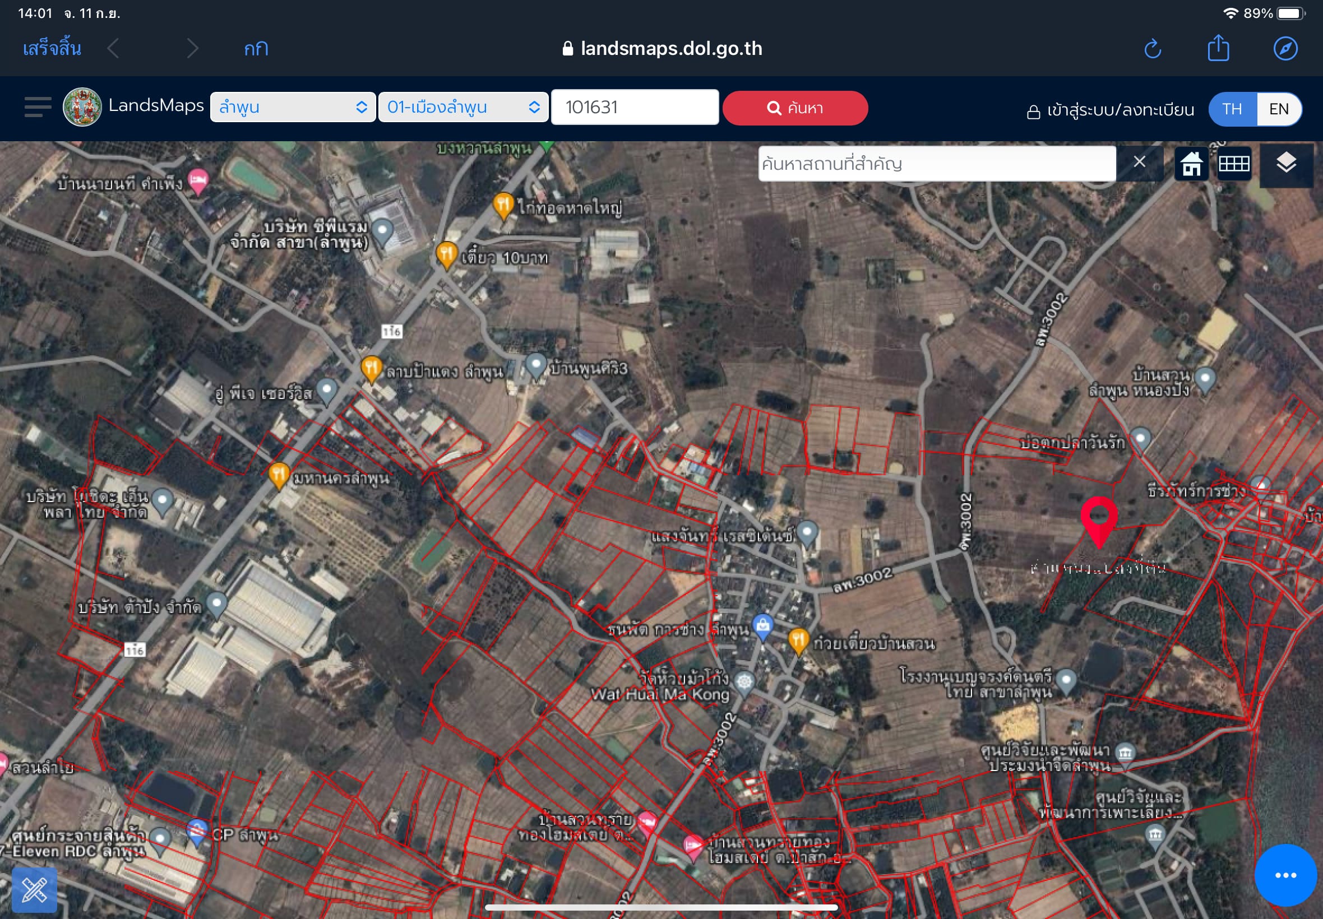Image resolution: width=1323 pixels, height=919 pixels.
Task: Tap the ก๋วยเตี๋ยวบ้านสวน restaurant marker
Action: [798, 641]
